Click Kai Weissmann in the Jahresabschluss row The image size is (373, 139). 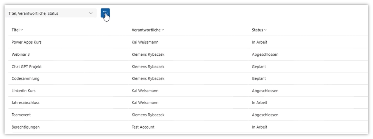click(145, 103)
